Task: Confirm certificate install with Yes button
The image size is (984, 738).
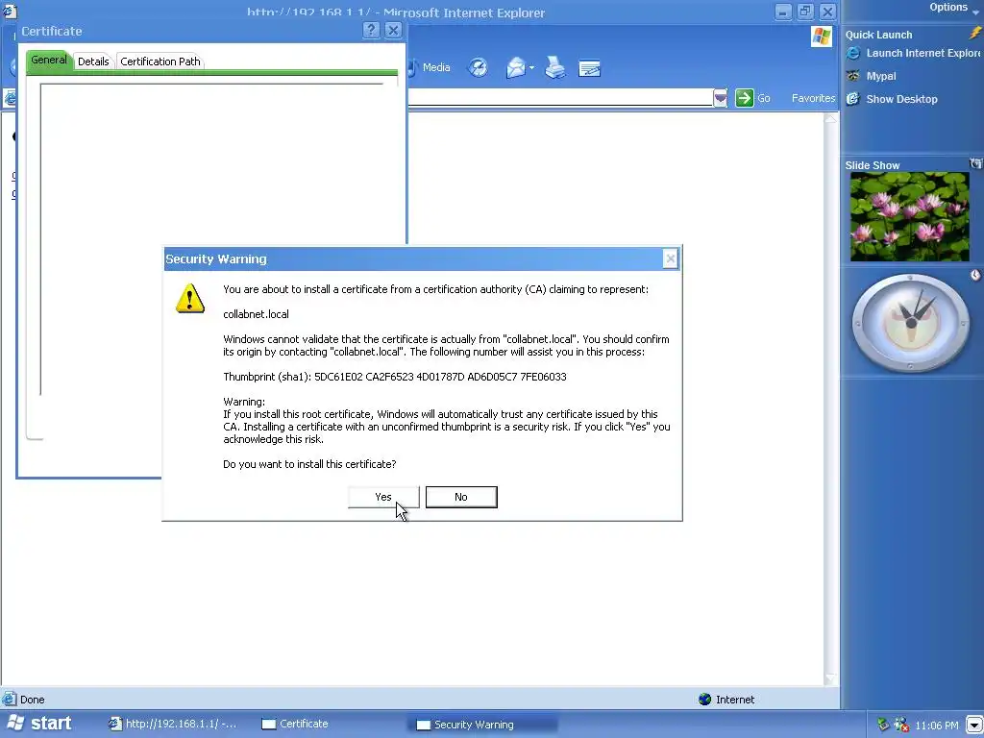Action: [383, 497]
